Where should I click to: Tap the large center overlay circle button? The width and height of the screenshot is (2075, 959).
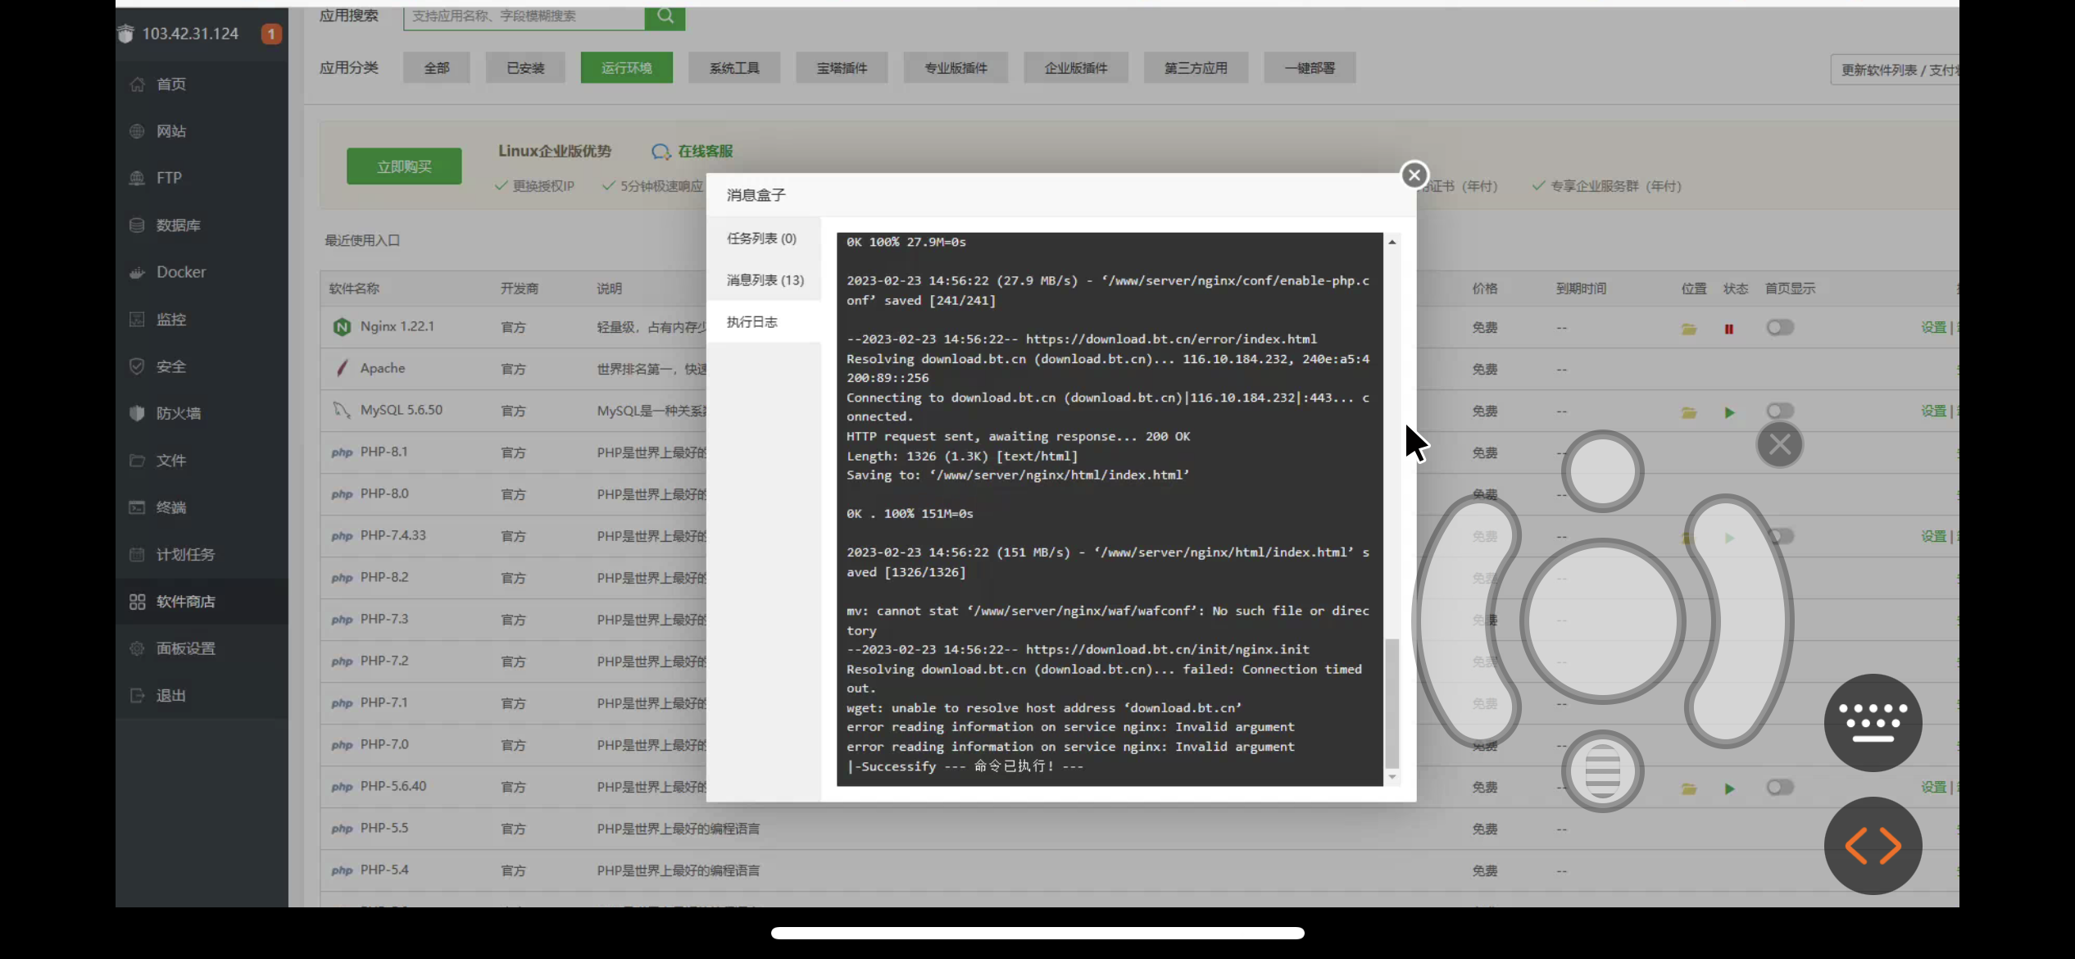[x=1602, y=621]
